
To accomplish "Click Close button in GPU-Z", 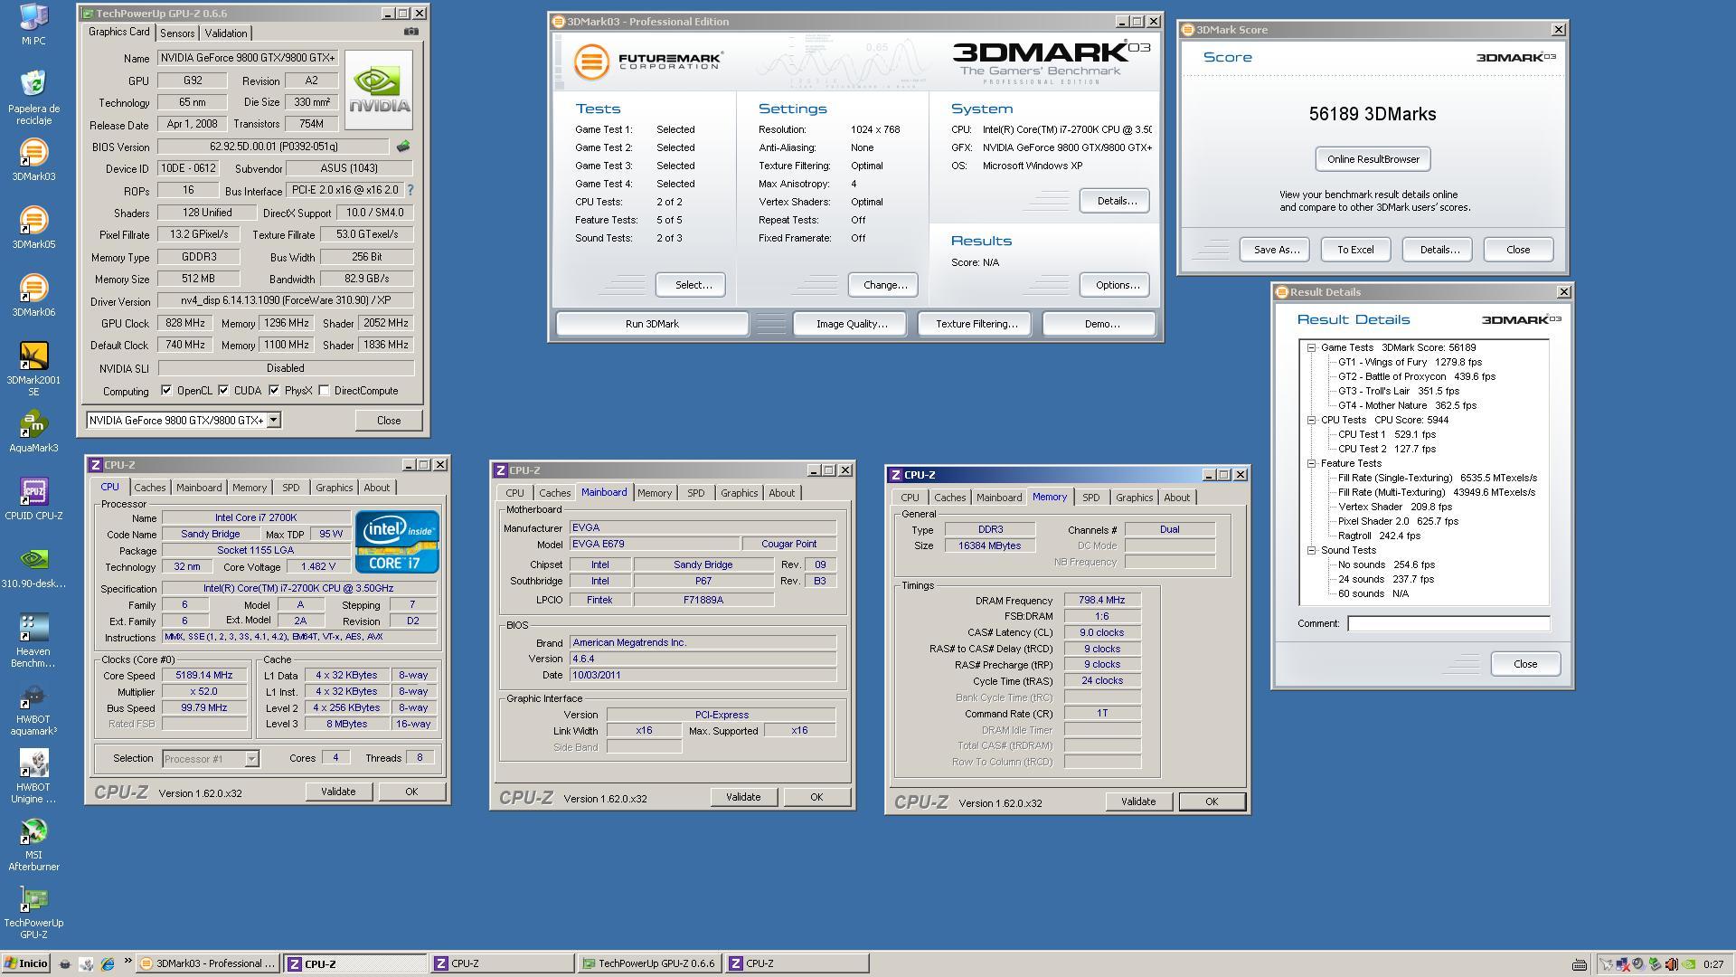I will coord(388,421).
